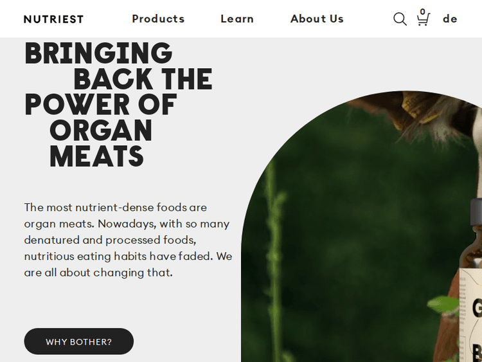The image size is (482, 362).
Task: Click the BACK THE headline line
Action: pyautogui.click(x=143, y=79)
